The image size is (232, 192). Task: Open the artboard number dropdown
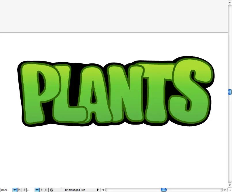(37, 190)
